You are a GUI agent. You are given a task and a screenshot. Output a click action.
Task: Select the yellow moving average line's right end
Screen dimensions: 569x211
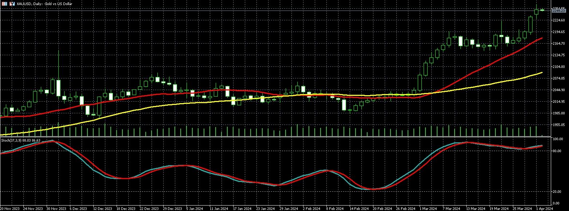point(542,73)
